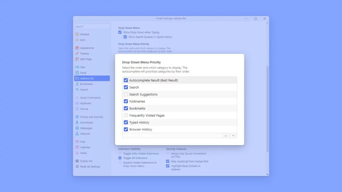Switch to the Webpages settings section
The width and height of the screenshot is (342, 192).
click(86, 128)
